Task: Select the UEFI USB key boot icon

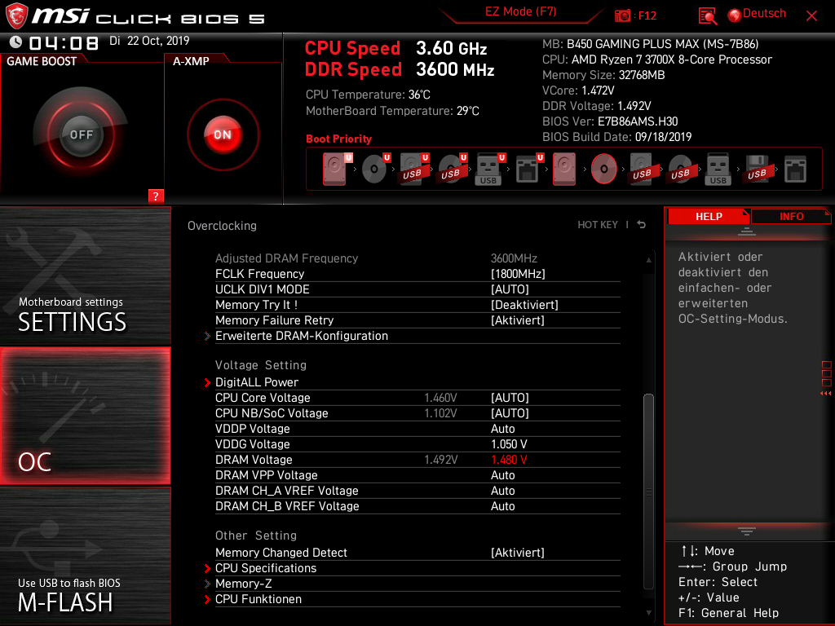Action: (489, 169)
